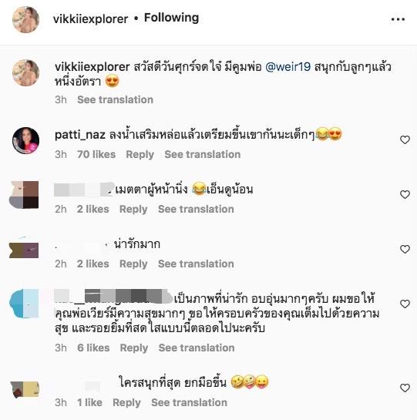Like the comment with 1 like
The height and width of the screenshot is (420, 417).
tap(405, 388)
